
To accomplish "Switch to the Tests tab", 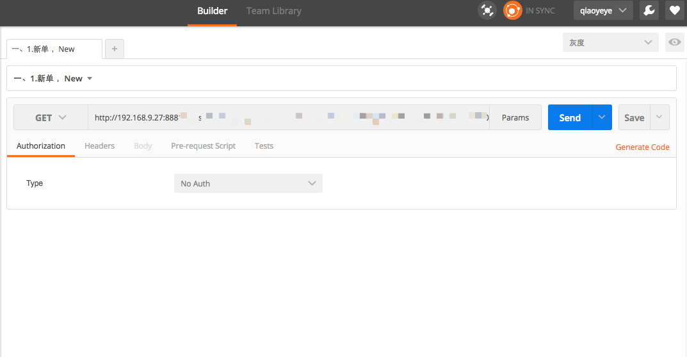I will [264, 146].
